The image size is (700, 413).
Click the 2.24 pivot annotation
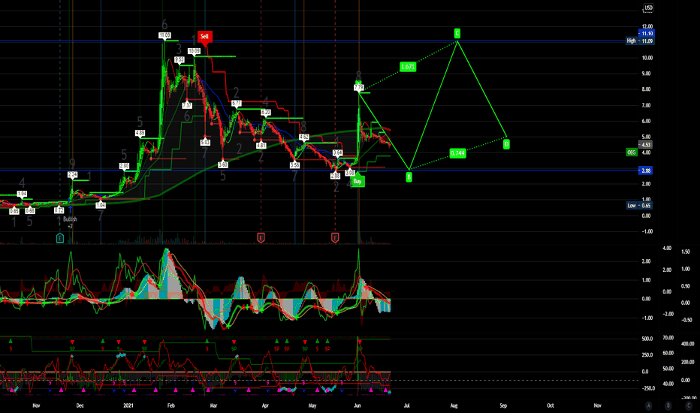[72, 174]
